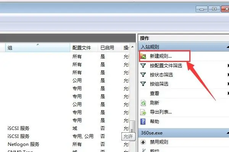Open 帮助 via its question mark icon

point(143,122)
